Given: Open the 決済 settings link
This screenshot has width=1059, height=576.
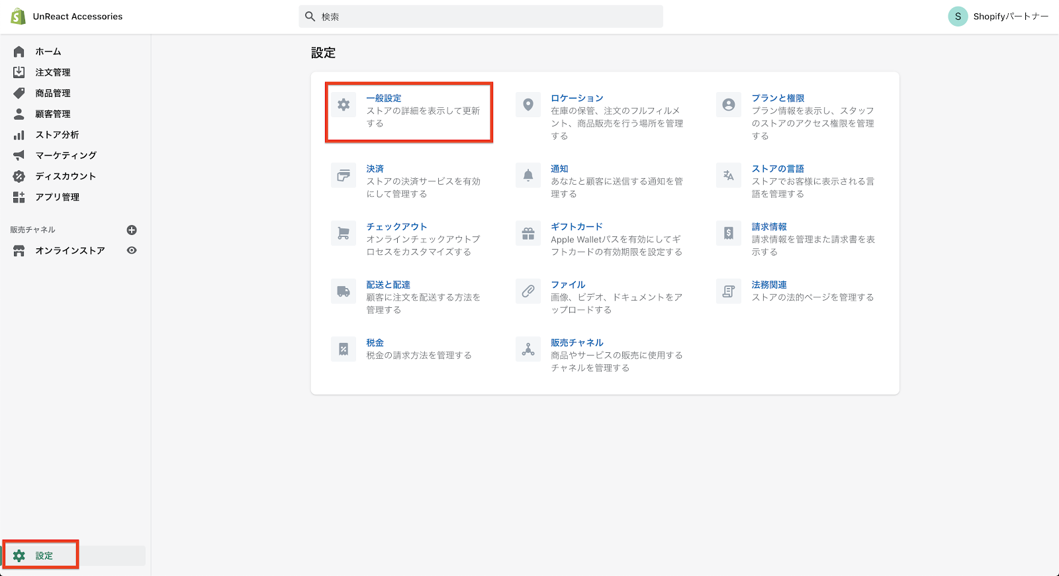Looking at the screenshot, I should (375, 169).
